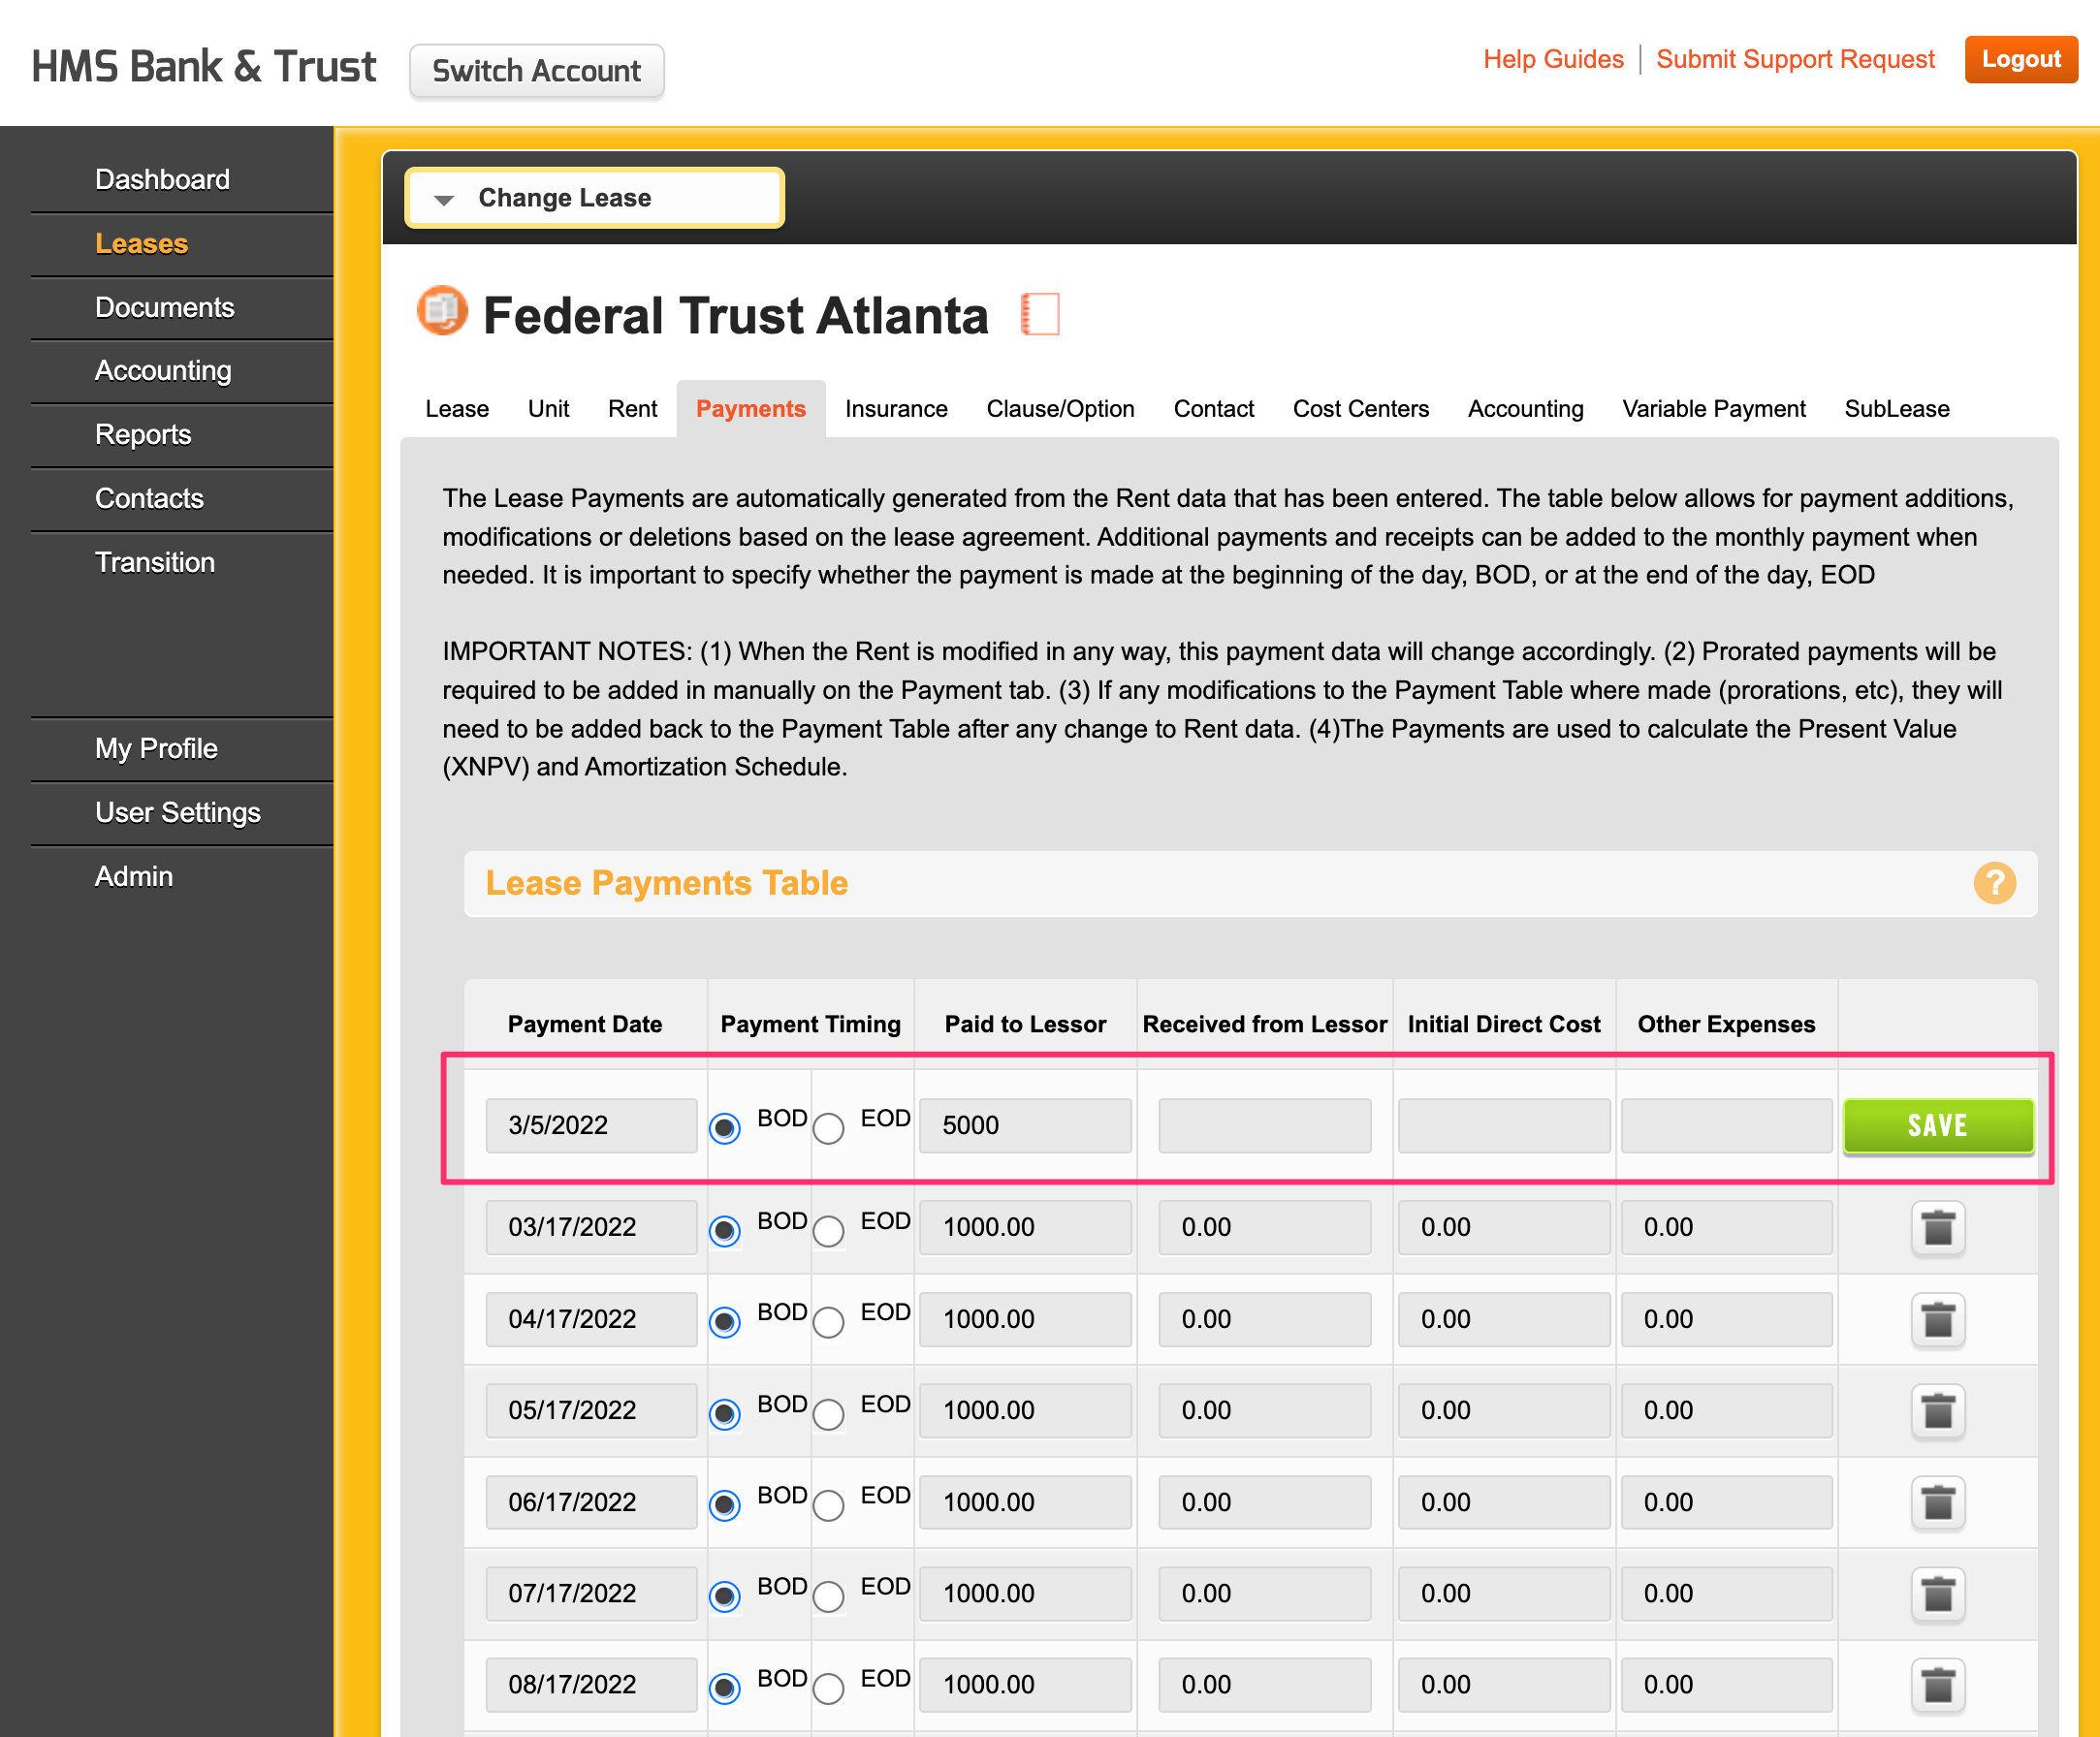Viewport: 2100px width, 1737px height.
Task: Switch to the Variable Payment tab
Action: (1712, 409)
